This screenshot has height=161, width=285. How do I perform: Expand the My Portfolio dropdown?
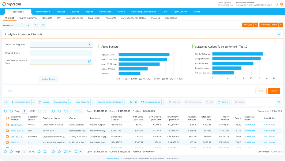pos(15,25)
